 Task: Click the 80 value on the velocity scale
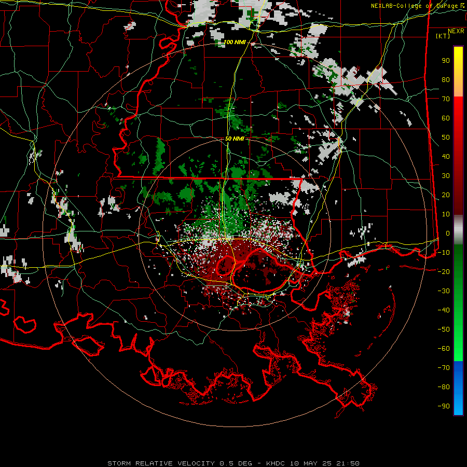click(x=446, y=80)
